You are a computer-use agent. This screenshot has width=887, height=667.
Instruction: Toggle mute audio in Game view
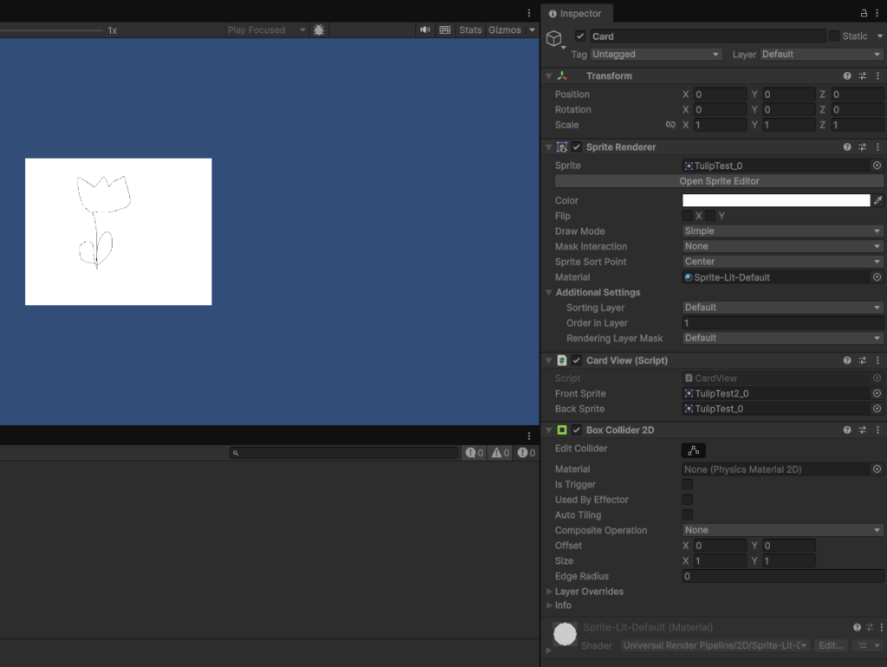tap(425, 29)
